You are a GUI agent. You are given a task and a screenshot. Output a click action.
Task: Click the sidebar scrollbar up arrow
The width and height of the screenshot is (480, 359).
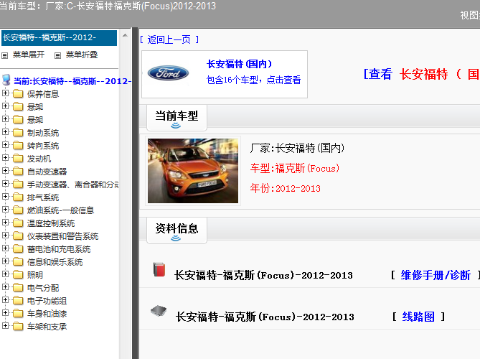click(x=125, y=35)
